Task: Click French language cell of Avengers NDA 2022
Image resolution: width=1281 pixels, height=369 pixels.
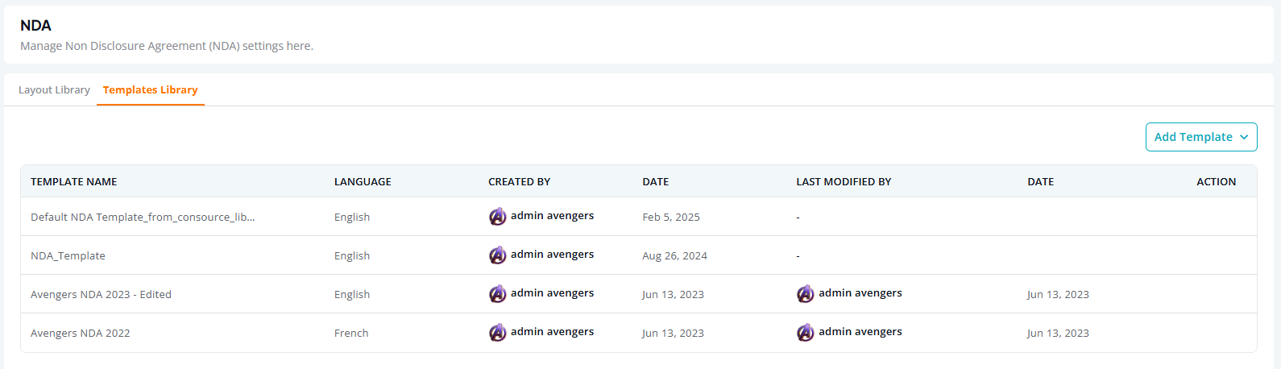Action: click(x=351, y=333)
